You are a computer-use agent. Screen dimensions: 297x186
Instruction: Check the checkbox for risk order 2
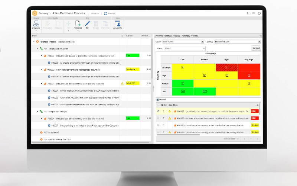pyautogui.click(x=159, y=118)
